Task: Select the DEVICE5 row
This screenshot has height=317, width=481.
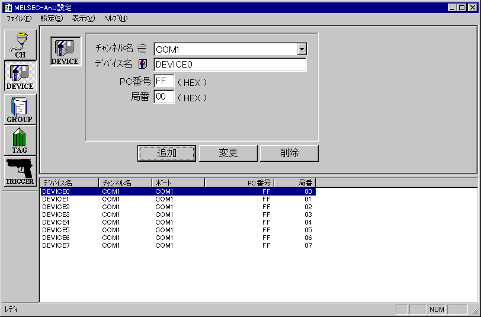Action: (x=178, y=230)
